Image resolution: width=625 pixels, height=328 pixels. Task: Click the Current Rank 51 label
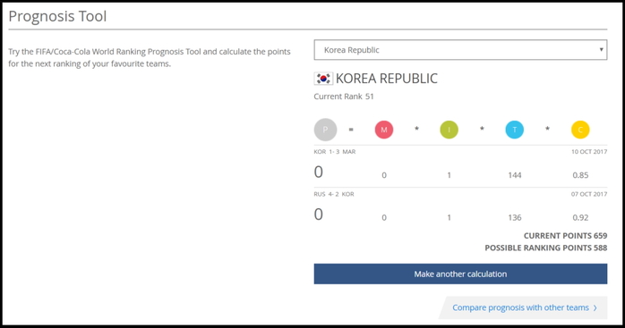point(344,97)
